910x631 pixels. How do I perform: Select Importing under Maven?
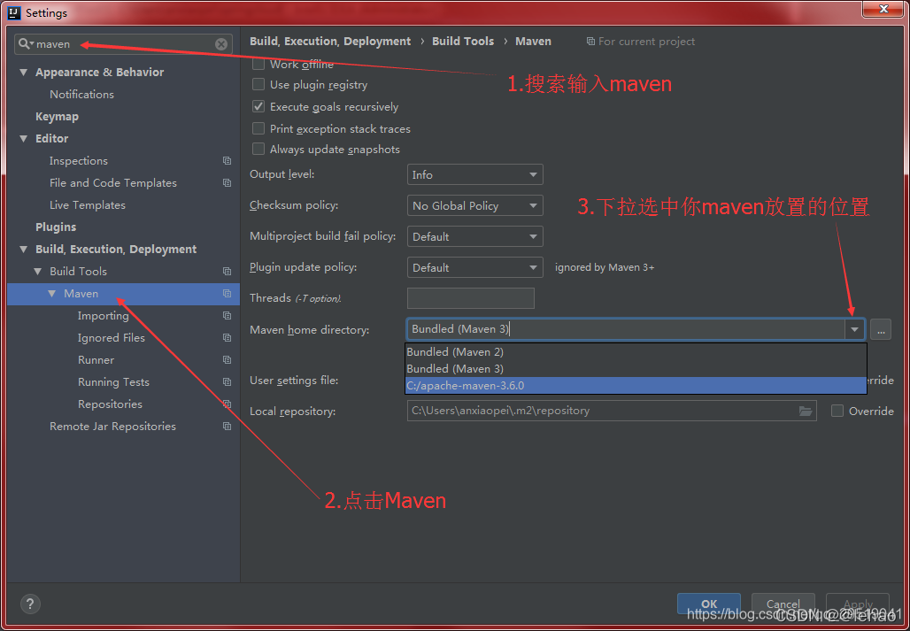pos(104,315)
